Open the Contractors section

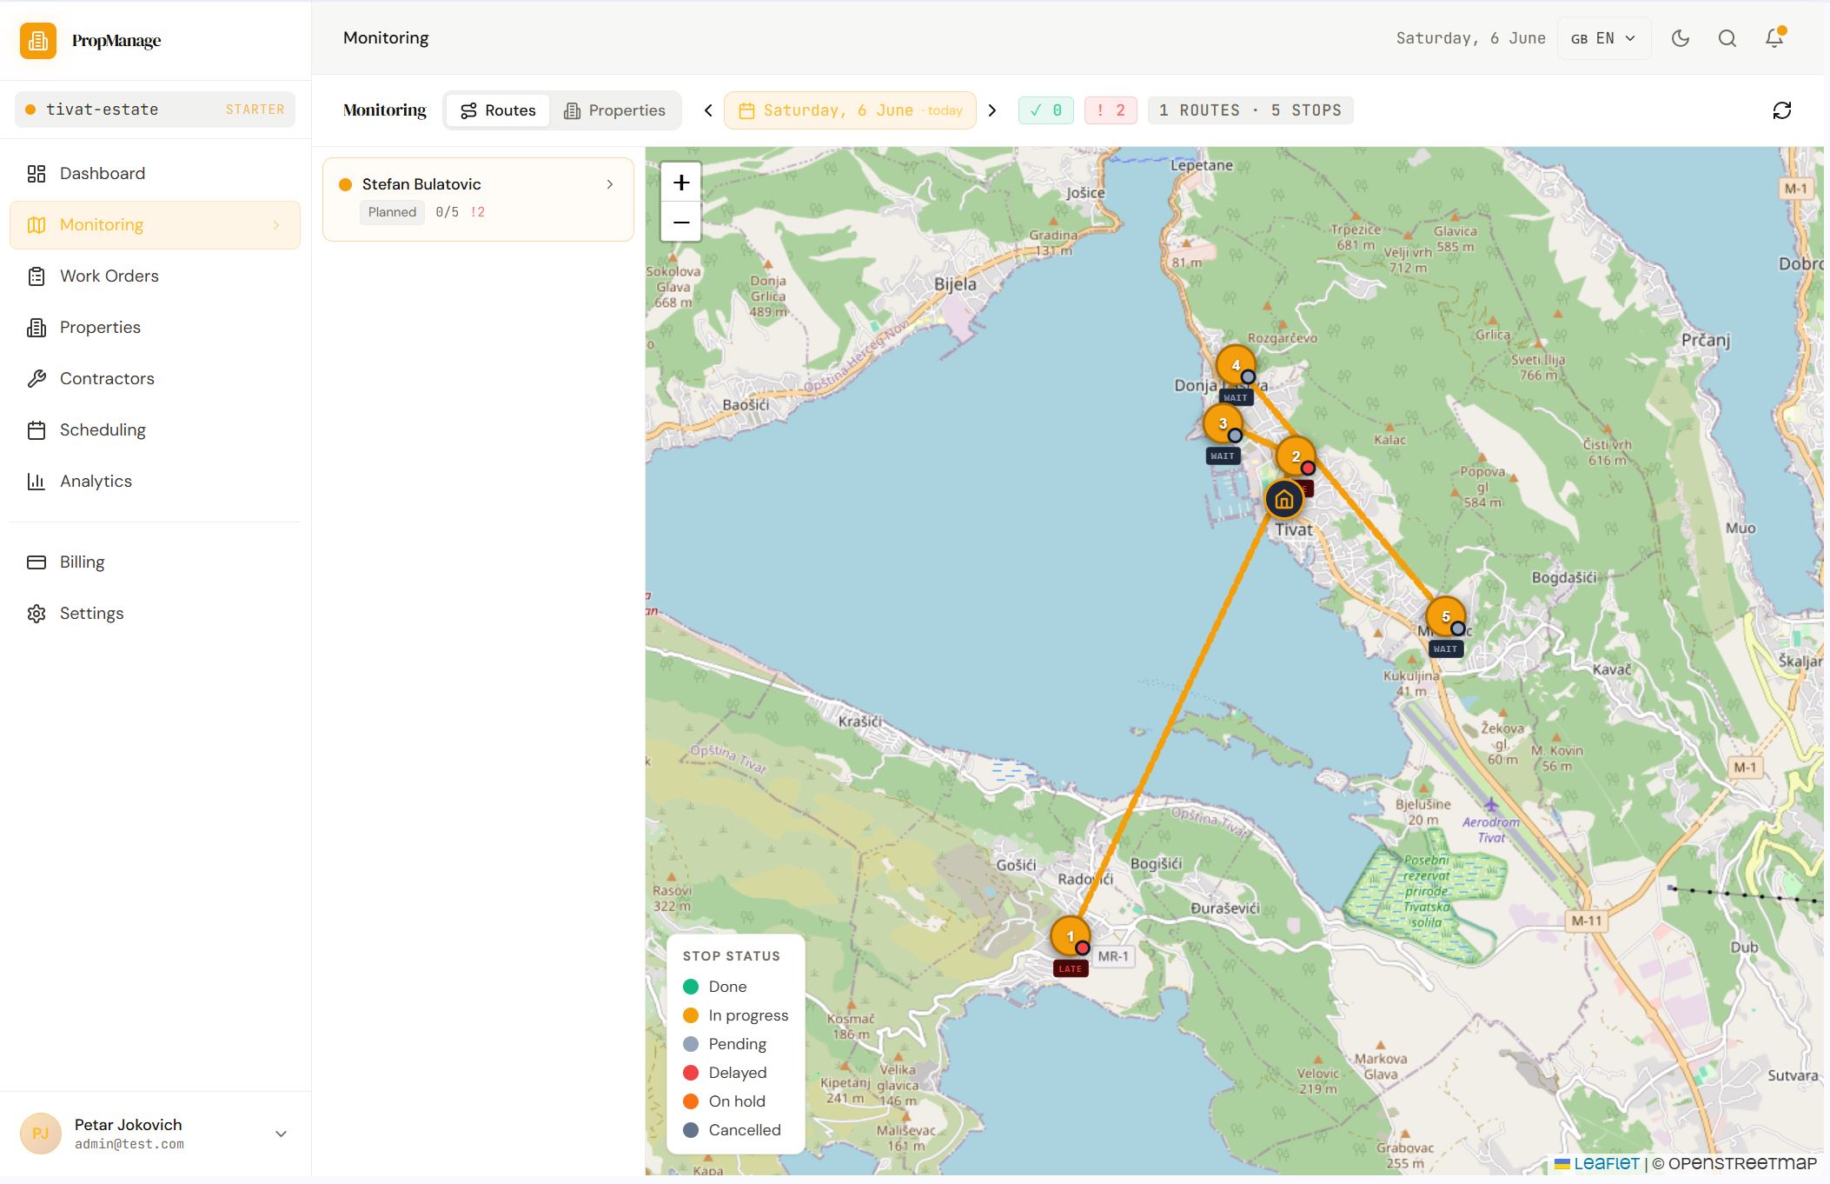click(x=155, y=379)
